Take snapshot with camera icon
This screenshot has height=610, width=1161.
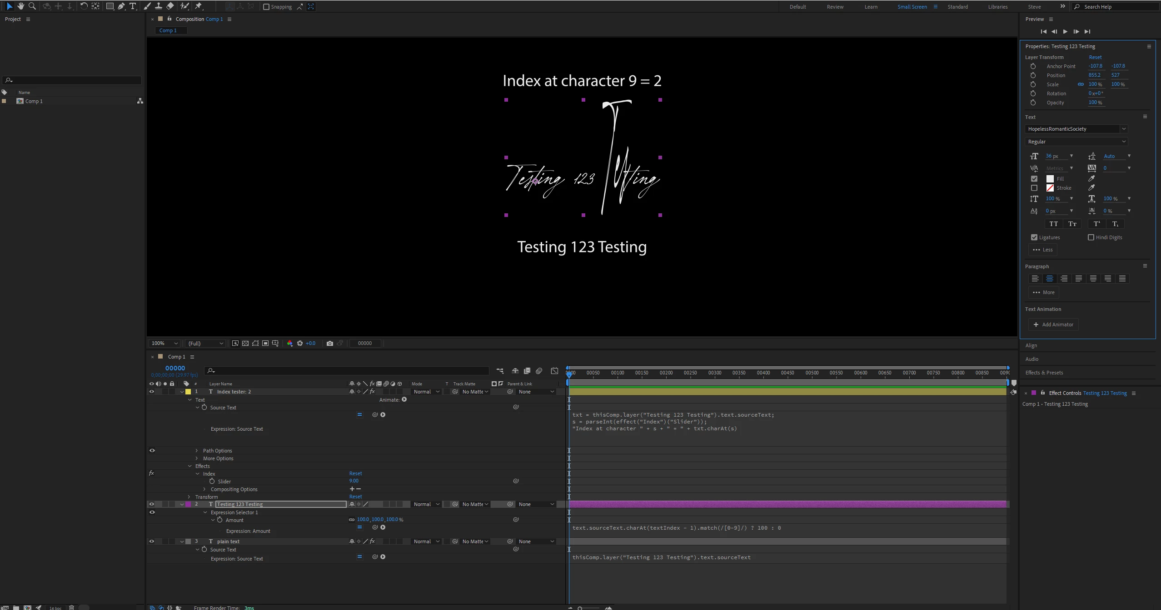click(x=330, y=343)
